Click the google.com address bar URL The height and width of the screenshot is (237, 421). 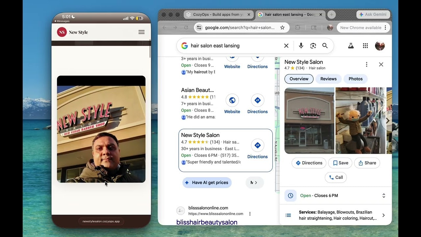click(x=240, y=28)
